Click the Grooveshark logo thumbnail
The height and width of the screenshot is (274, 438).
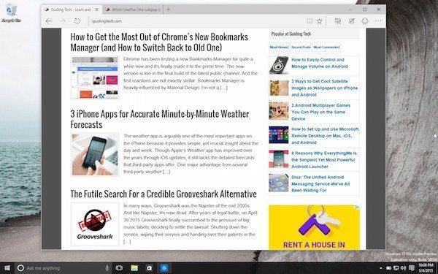[95, 224]
